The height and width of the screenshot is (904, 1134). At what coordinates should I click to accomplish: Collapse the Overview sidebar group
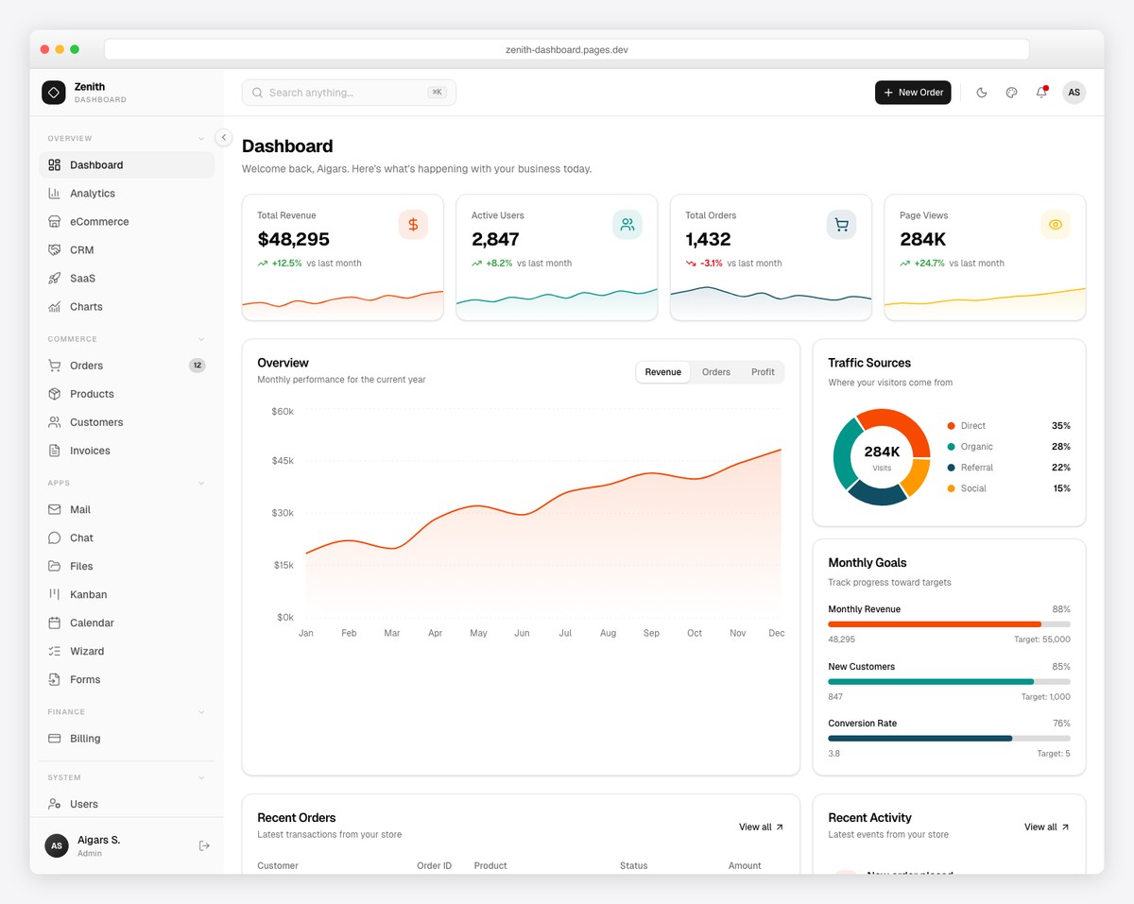[x=200, y=138]
